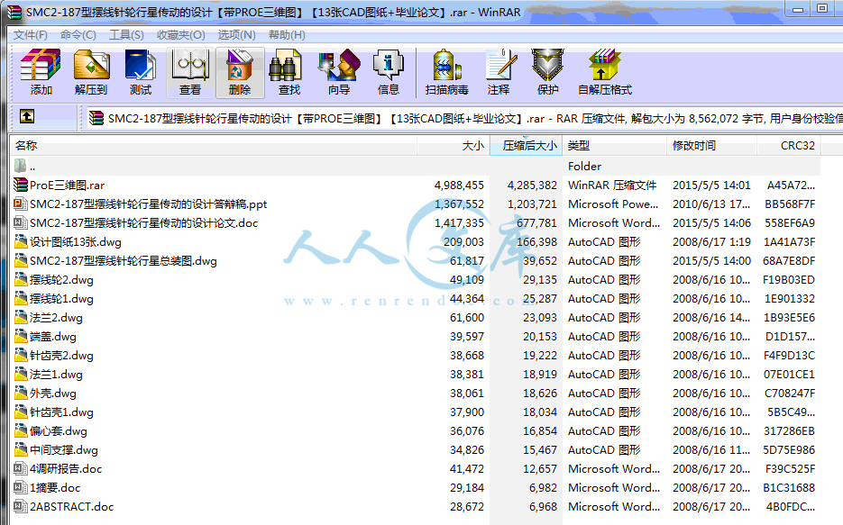Click packed size value 6,968
The height and width of the screenshot is (525, 843).
pos(544,507)
